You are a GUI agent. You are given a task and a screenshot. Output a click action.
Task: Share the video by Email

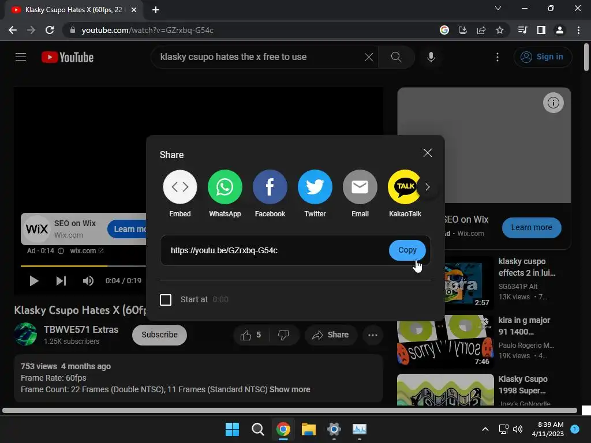point(360,187)
